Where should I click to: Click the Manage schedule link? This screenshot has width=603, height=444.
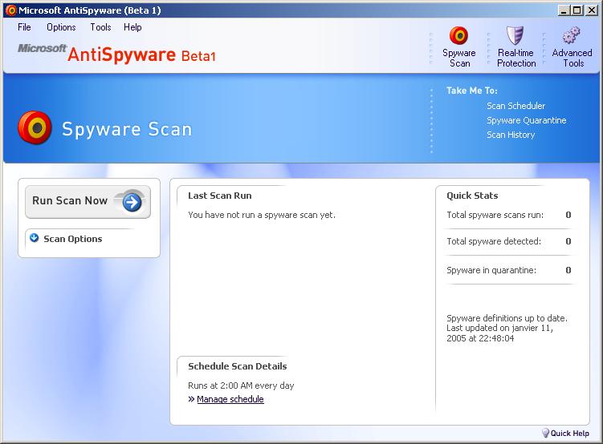[x=230, y=399]
